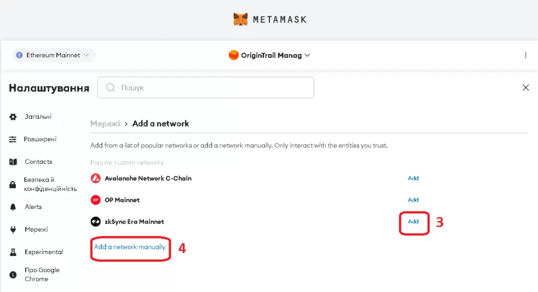Click the lock icon for Безпека й конфіденційність
The width and height of the screenshot is (538, 292).
13,185
